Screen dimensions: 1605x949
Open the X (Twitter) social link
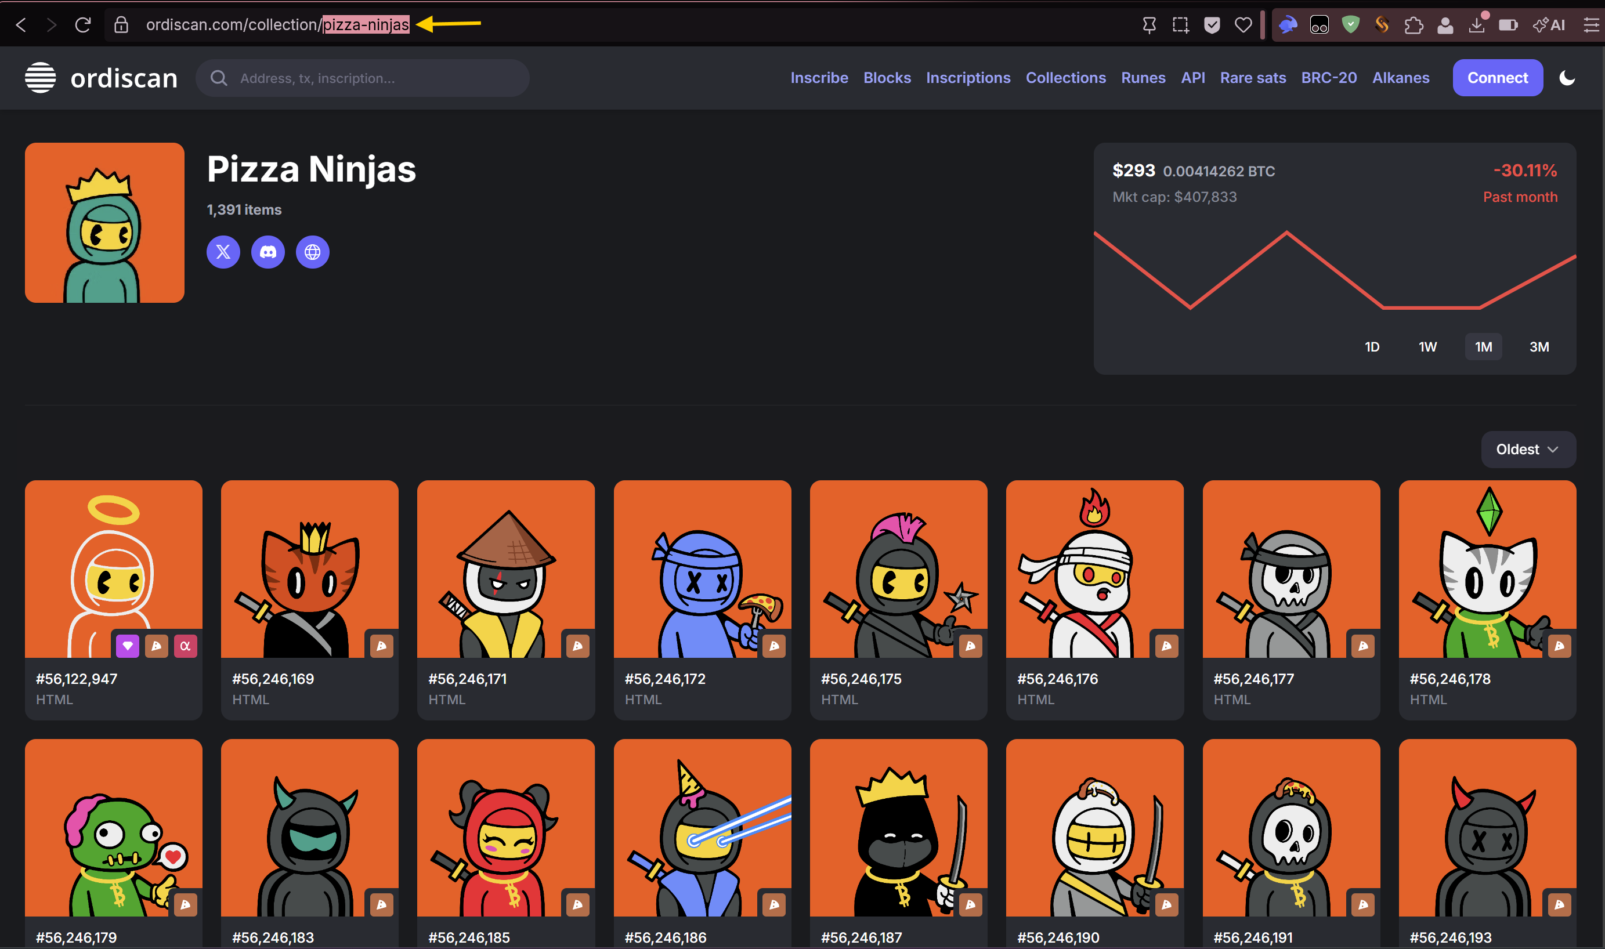coord(223,252)
